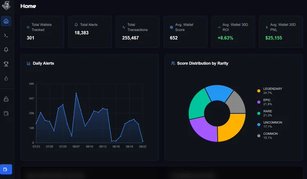Click the pulse icon beside Total Transactions
The image size is (307, 179).
(124, 27)
